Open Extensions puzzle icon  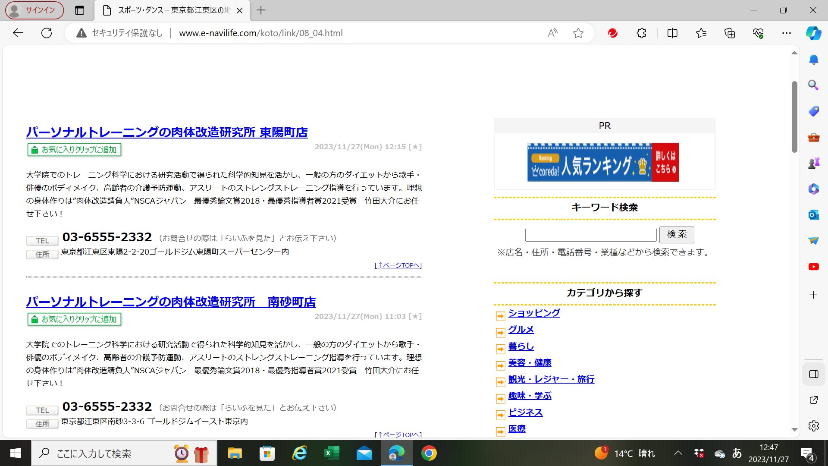coord(641,33)
